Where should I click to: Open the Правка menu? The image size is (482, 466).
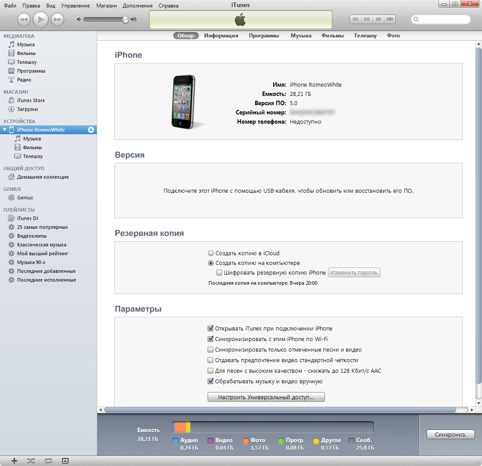click(31, 6)
